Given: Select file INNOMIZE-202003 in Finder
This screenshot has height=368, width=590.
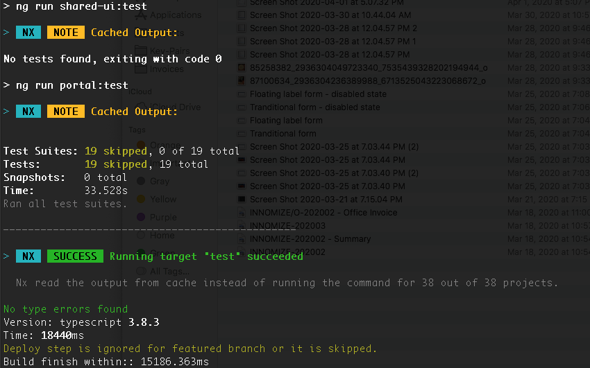Looking at the screenshot, I should click(x=287, y=226).
